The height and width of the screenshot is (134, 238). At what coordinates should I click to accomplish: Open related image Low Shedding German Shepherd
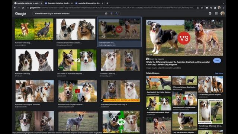point(210,84)
